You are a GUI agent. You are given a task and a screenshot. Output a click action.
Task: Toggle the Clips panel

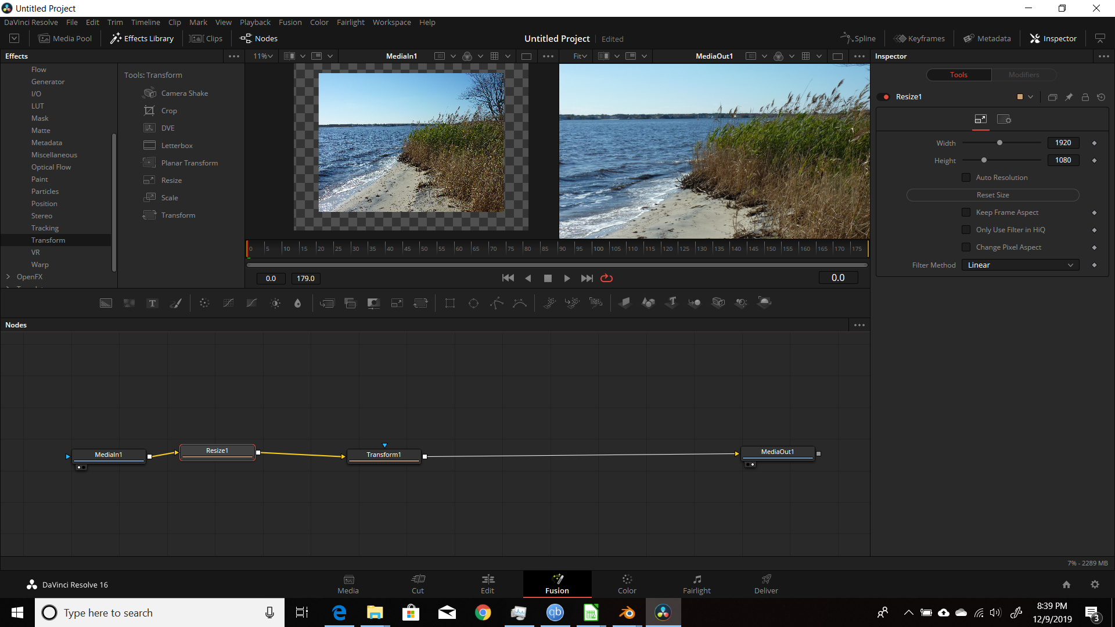206,38
